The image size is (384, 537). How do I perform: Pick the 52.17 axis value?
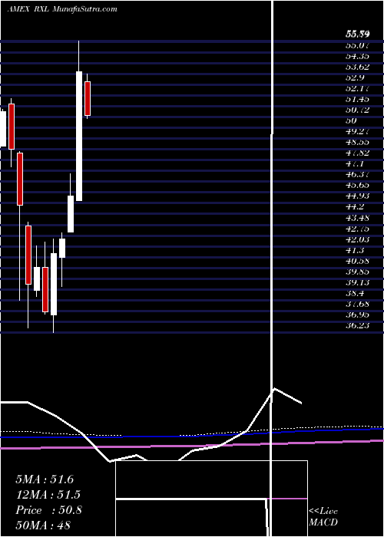point(357,88)
